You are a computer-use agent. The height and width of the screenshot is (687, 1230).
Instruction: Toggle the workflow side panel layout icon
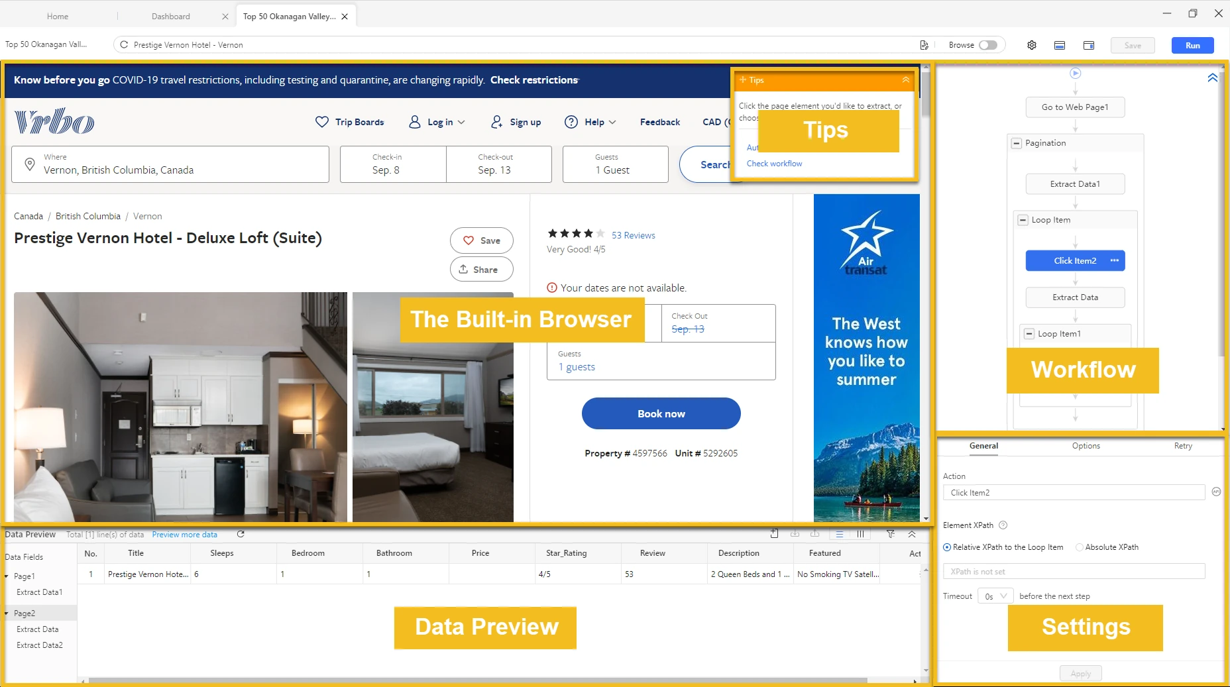click(x=1089, y=45)
